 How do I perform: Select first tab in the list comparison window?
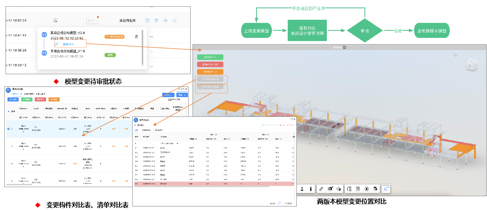[136, 130]
